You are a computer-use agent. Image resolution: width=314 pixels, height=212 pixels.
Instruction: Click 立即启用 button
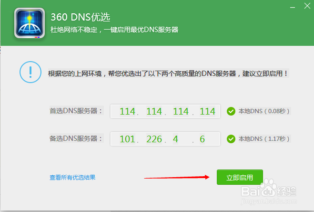click(240, 177)
